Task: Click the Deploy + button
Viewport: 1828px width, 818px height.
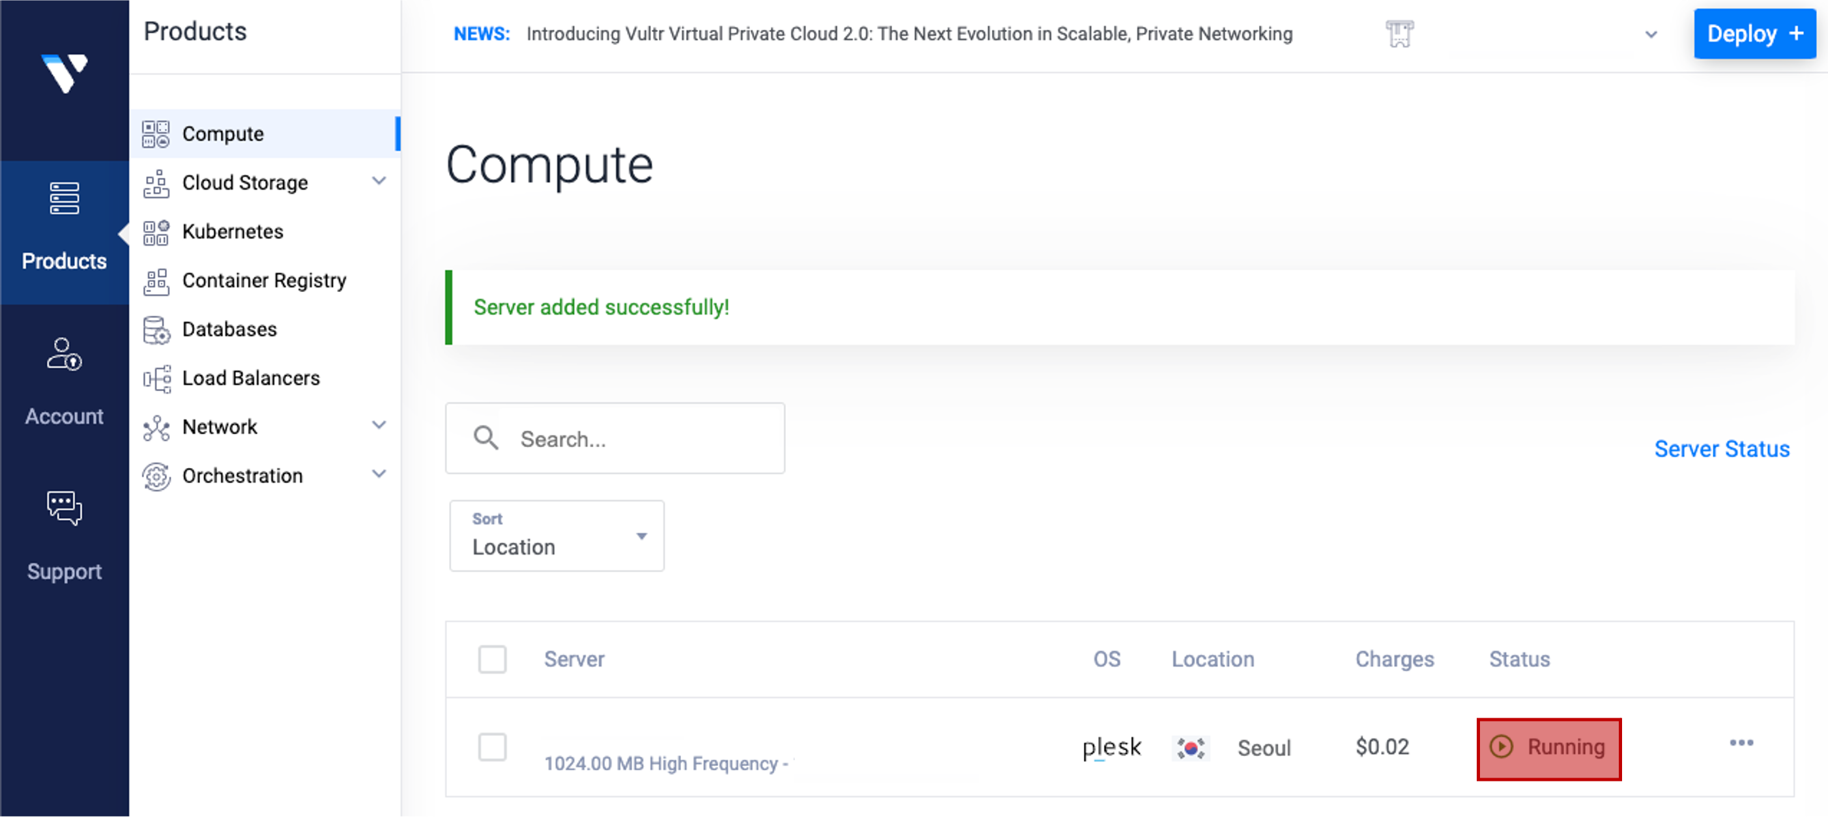Action: pyautogui.click(x=1754, y=34)
